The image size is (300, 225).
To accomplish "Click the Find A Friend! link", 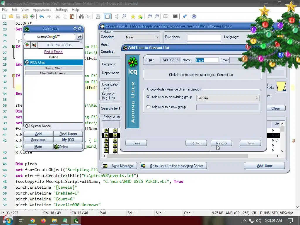I will coord(54,52).
